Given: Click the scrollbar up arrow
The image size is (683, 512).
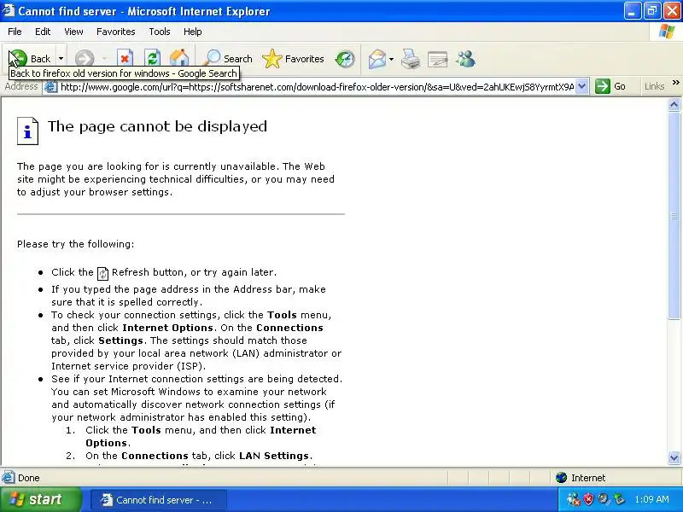Looking at the screenshot, I should (x=674, y=104).
